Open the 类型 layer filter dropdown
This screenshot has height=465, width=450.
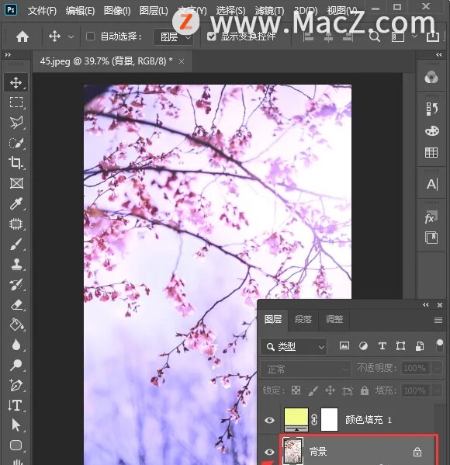pos(294,346)
